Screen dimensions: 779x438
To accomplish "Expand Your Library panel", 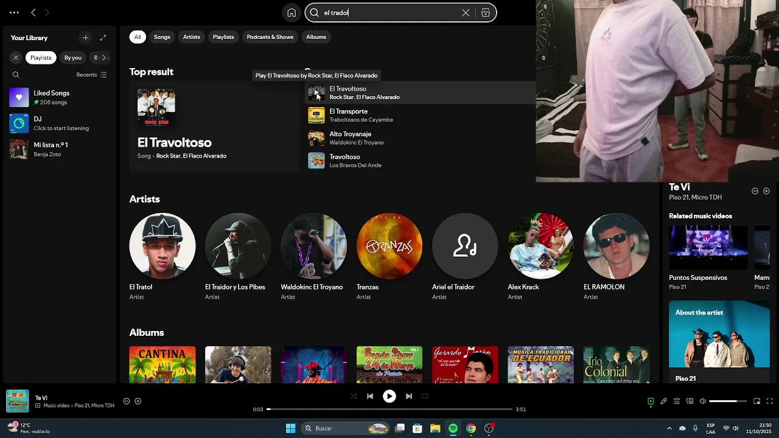I will click(x=103, y=38).
